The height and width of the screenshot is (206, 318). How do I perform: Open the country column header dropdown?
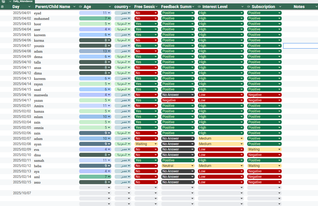pos(130,7)
